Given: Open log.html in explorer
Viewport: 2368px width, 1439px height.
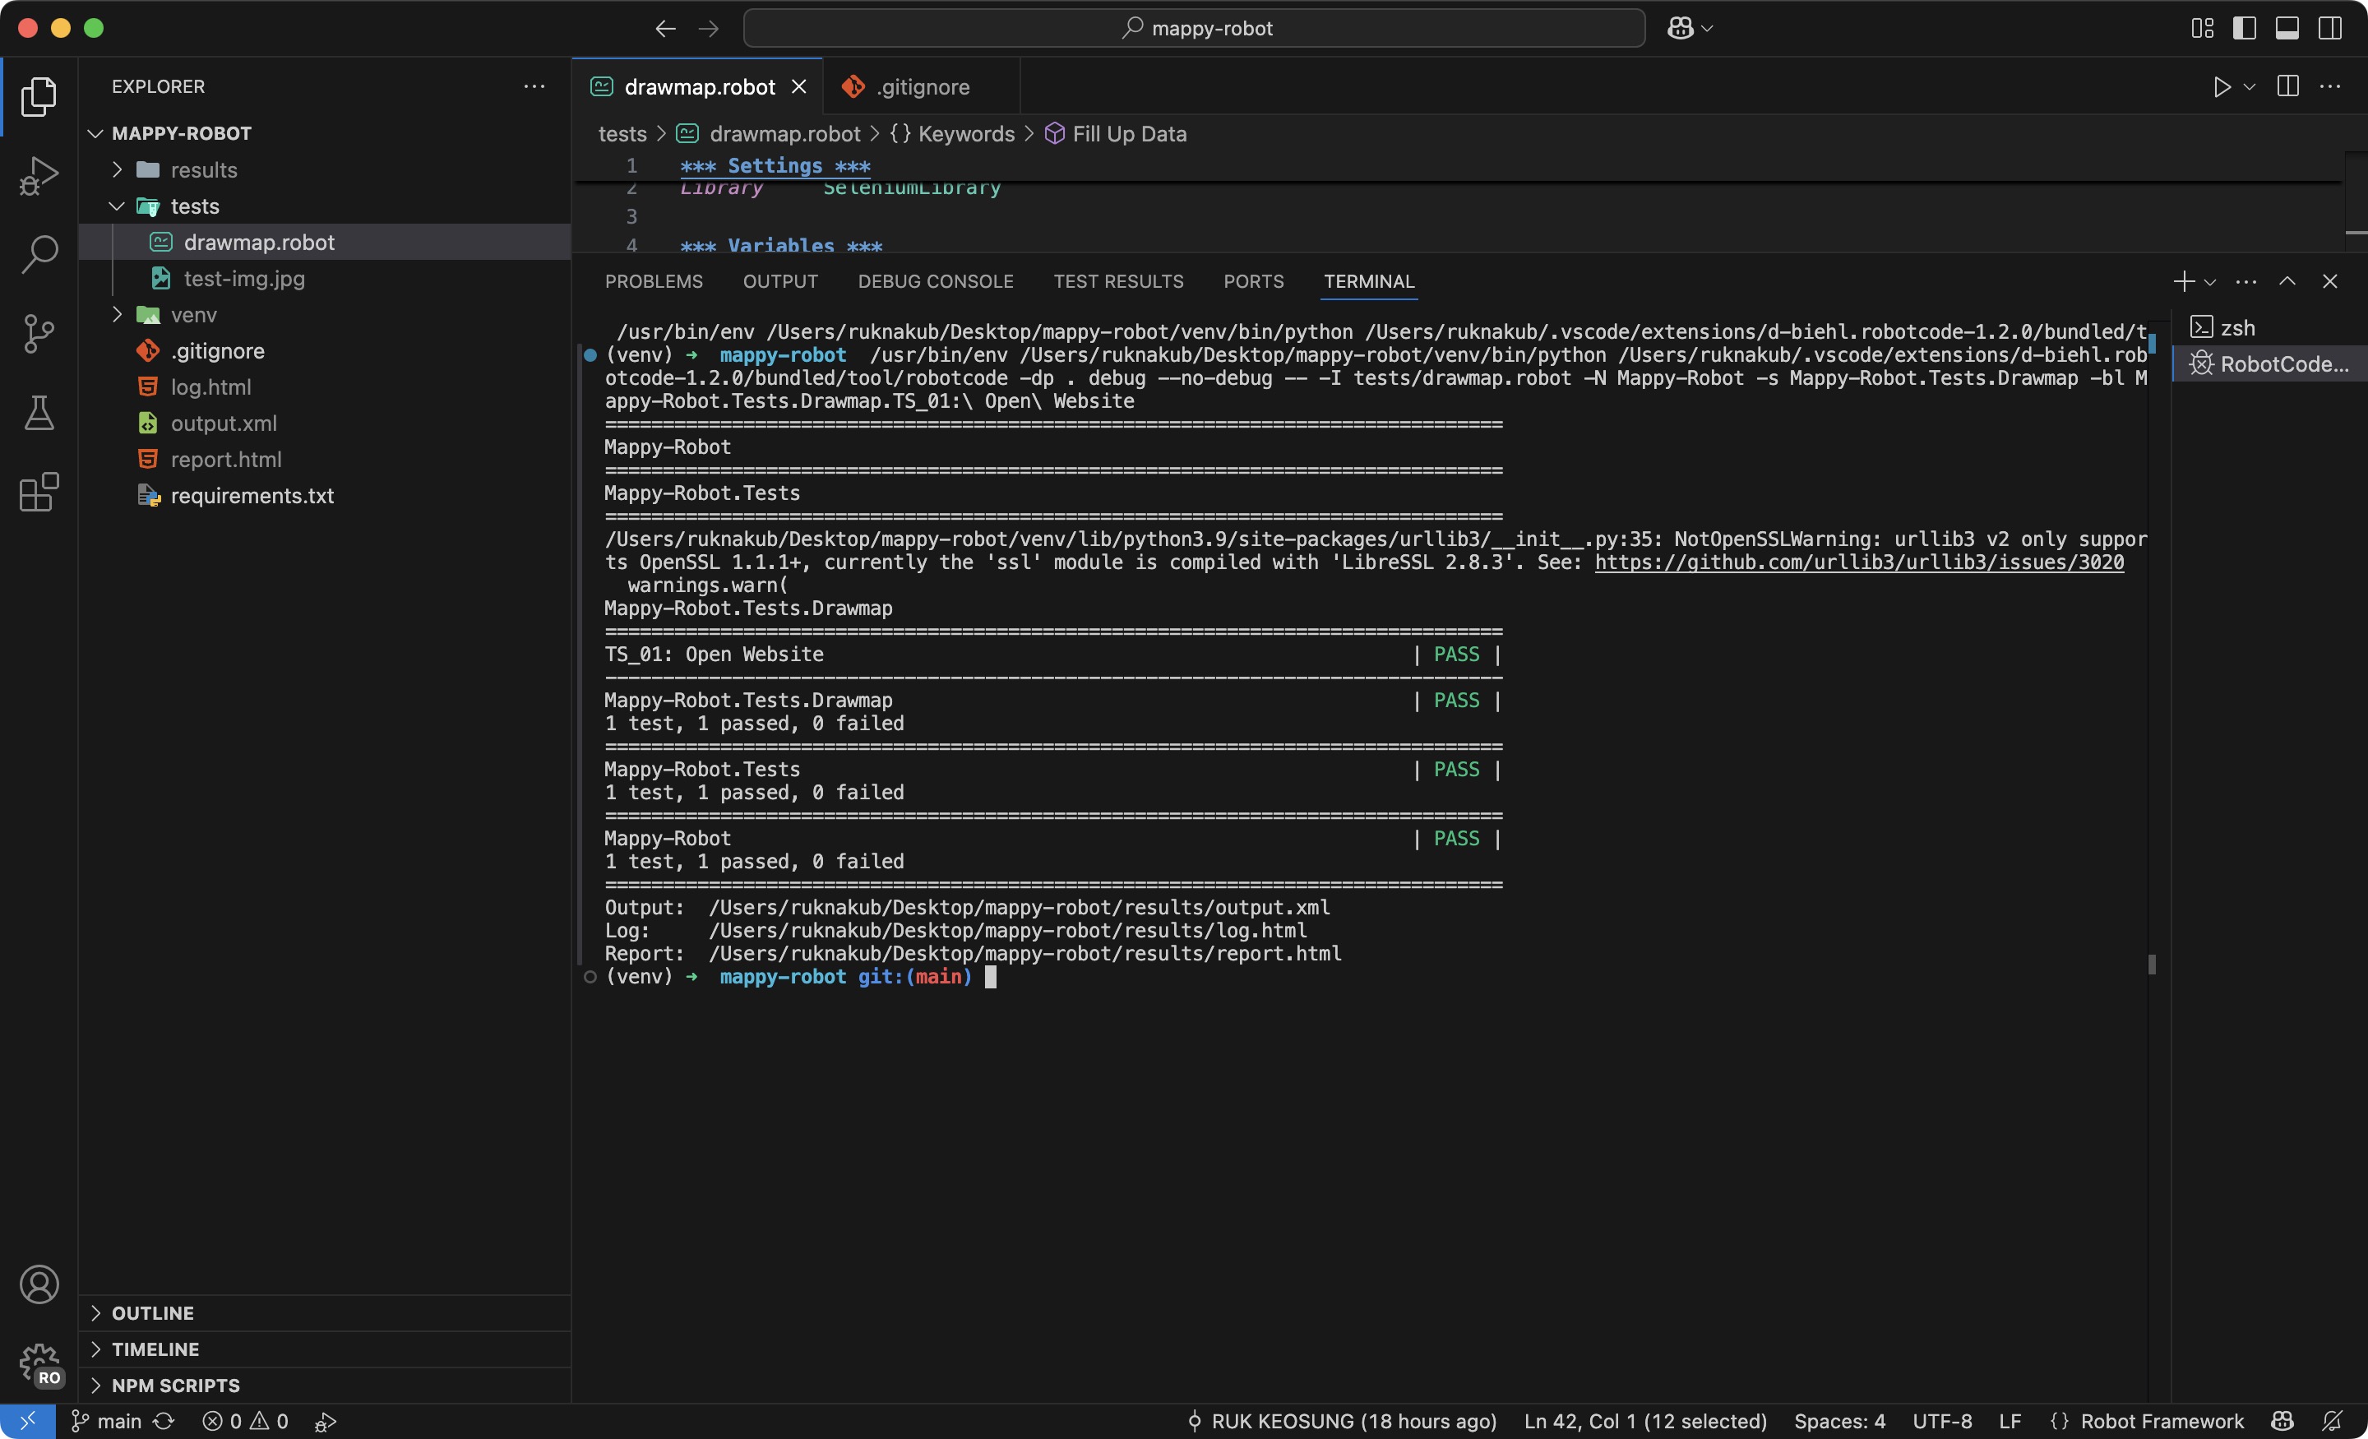Looking at the screenshot, I should 324,387.
